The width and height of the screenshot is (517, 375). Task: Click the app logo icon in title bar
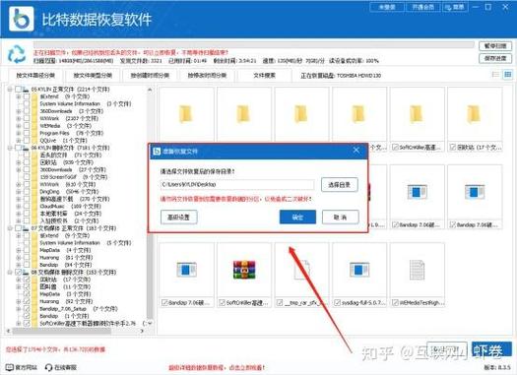pos(22,19)
